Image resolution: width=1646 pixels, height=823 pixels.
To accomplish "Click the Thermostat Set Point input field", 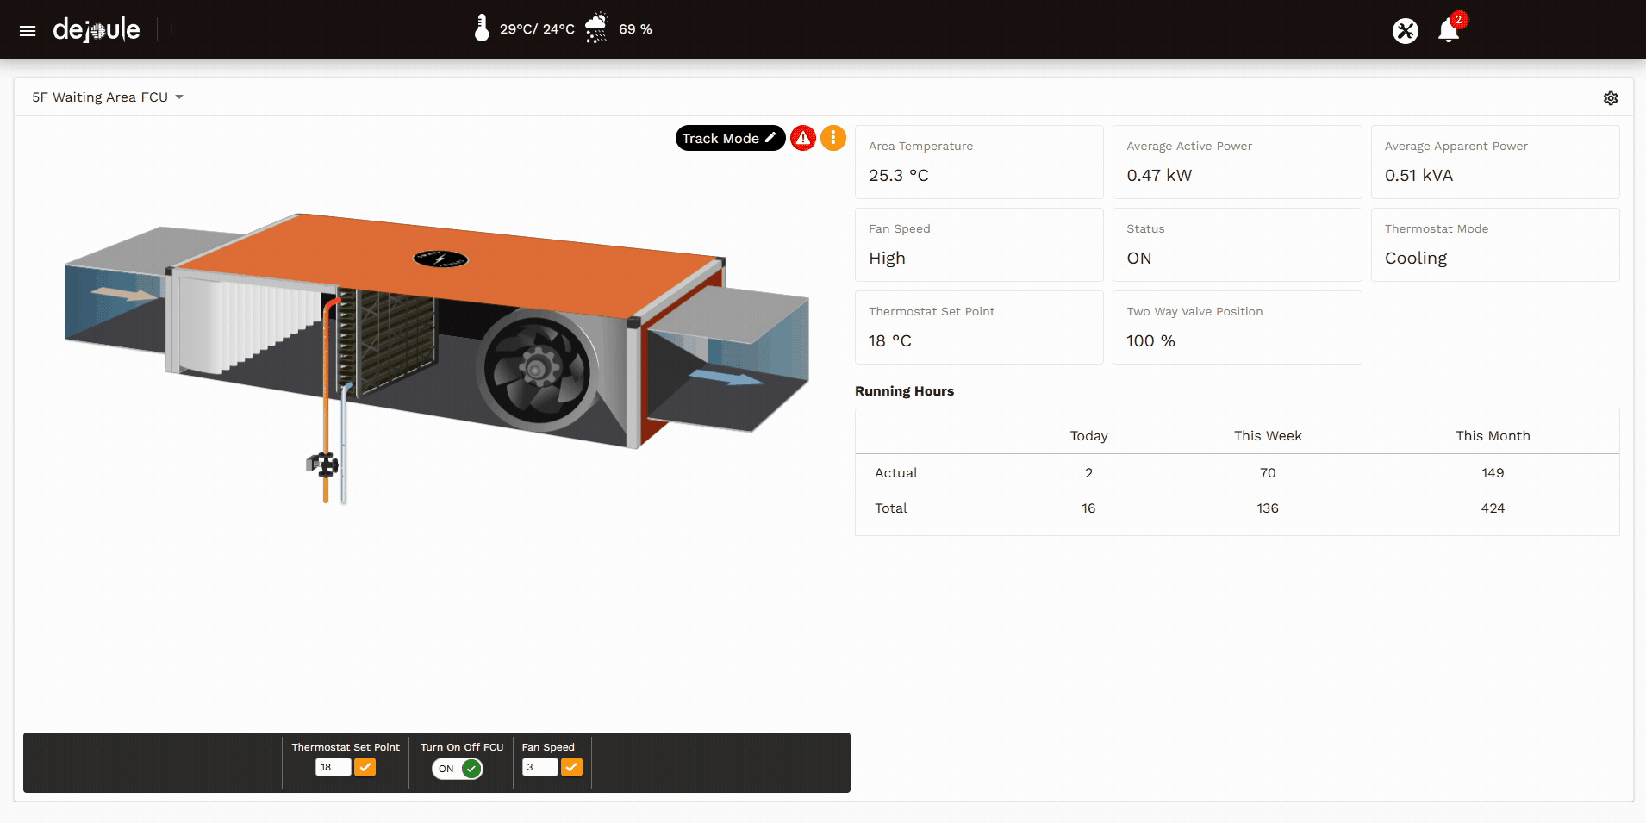I will 334,767.
